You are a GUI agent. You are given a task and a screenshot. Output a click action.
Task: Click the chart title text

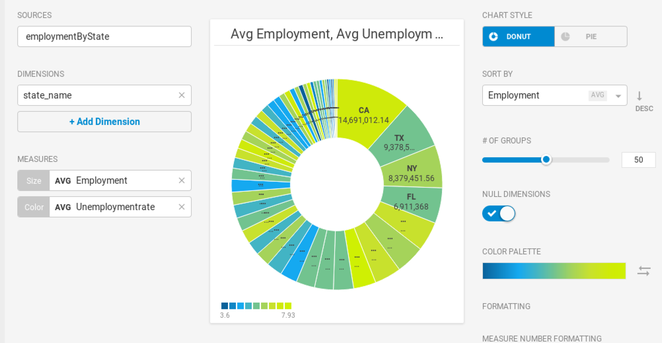[337, 34]
